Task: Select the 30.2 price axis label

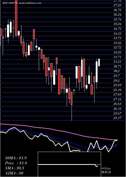Action: 116,71
